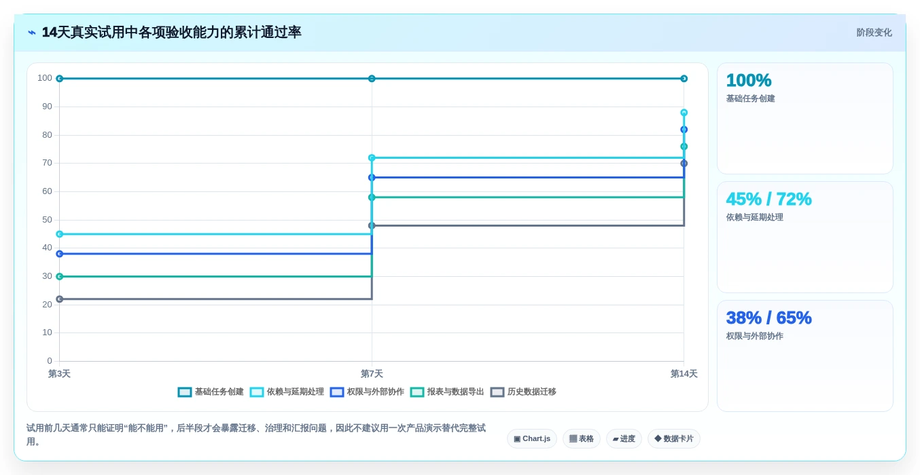Toggle the 依赖与延期处理 legend series
Viewport: 920px width, 475px height.
(x=287, y=392)
